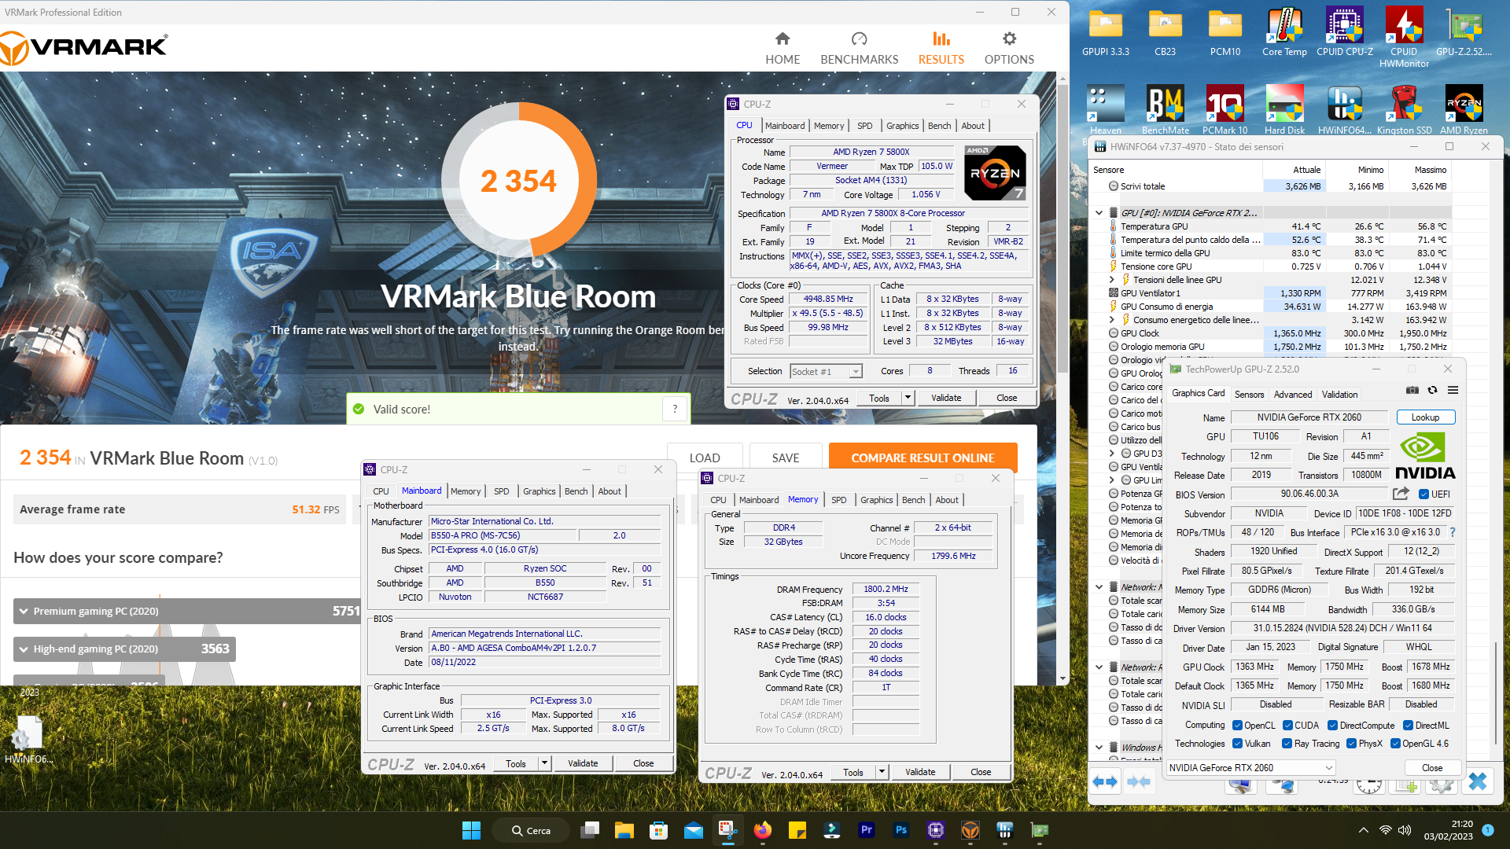The height and width of the screenshot is (849, 1510).
Task: Open the CB23 desktop folder
Action: pyautogui.click(x=1165, y=33)
